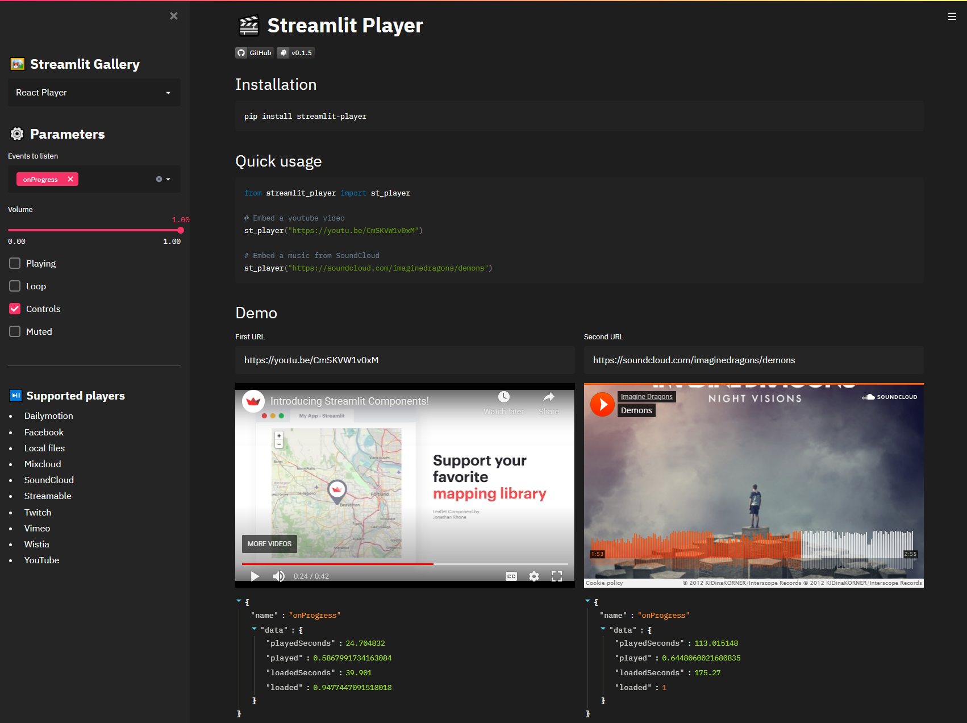Viewport: 967px width, 723px height.
Task: Select SoundCloud in supported players list
Action: [49, 480]
